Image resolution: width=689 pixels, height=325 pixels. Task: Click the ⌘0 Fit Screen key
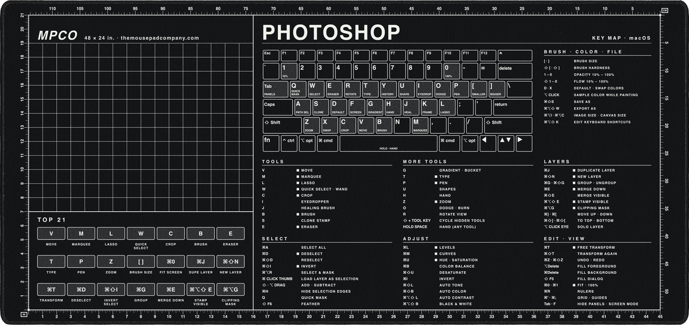[x=171, y=262]
